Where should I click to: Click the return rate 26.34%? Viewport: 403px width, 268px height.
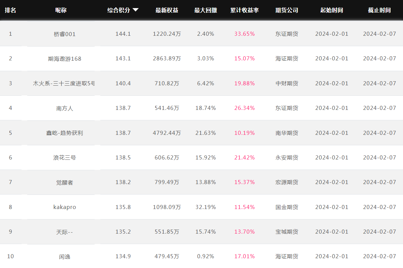click(x=244, y=108)
